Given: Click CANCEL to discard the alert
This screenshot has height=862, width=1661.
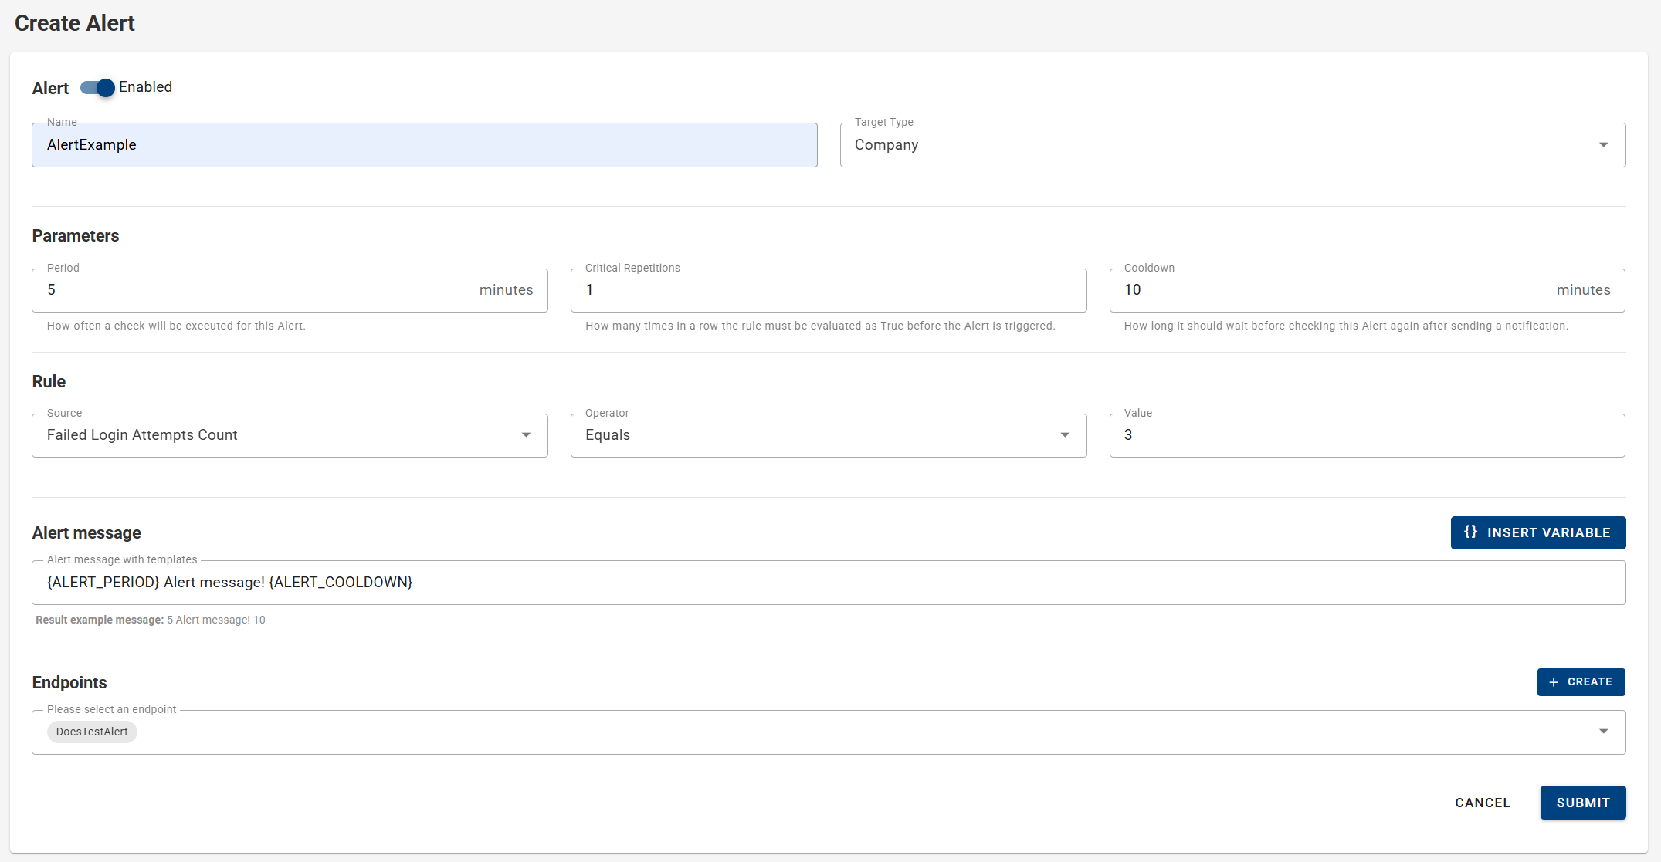Looking at the screenshot, I should (1482, 803).
